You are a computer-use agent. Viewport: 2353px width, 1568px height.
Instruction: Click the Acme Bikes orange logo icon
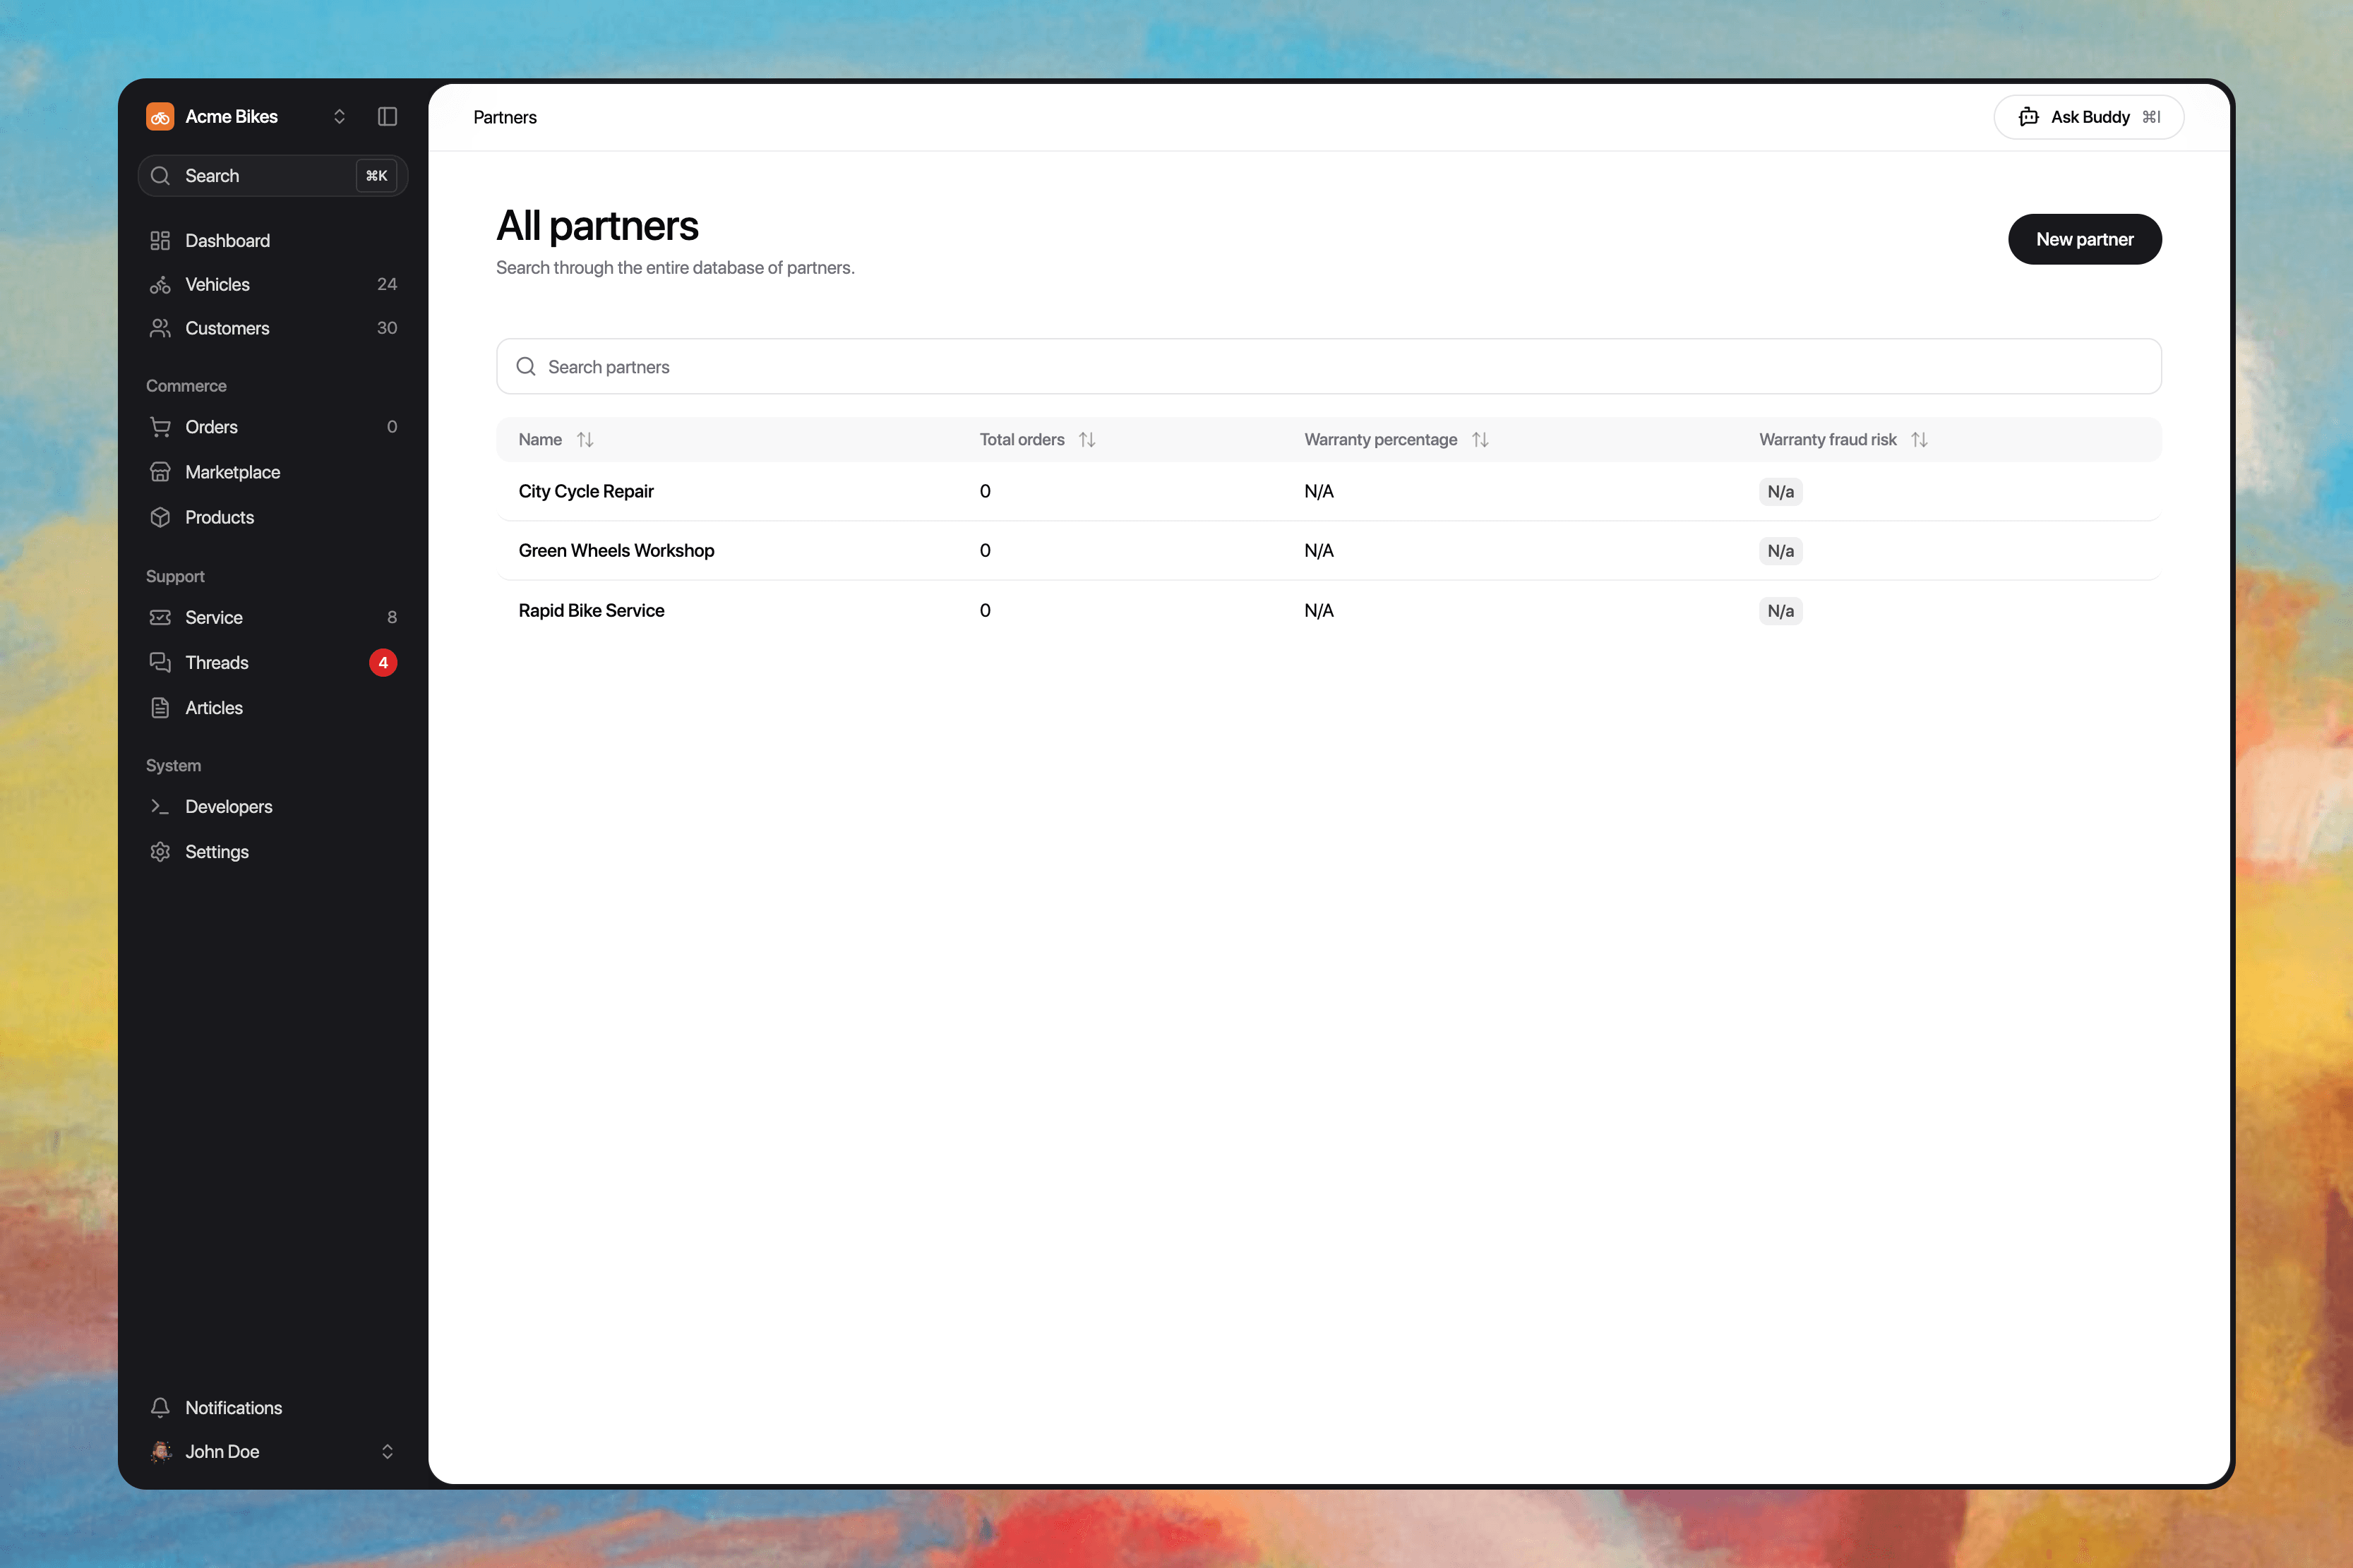tap(160, 116)
